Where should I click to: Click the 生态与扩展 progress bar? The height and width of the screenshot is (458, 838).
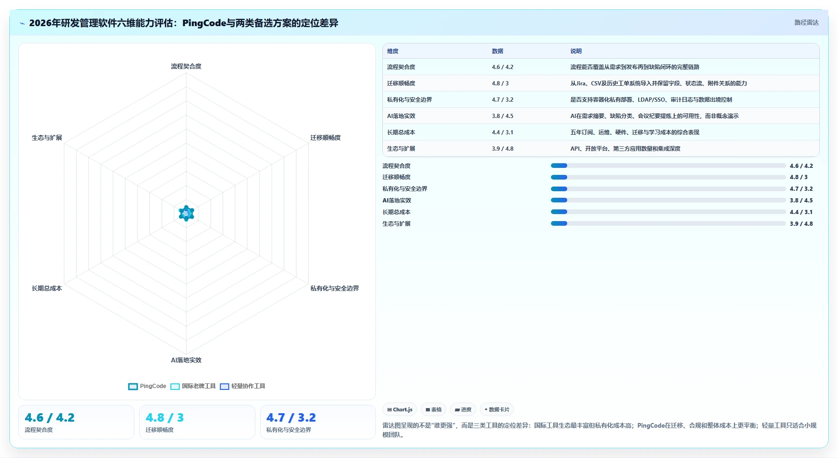point(668,223)
